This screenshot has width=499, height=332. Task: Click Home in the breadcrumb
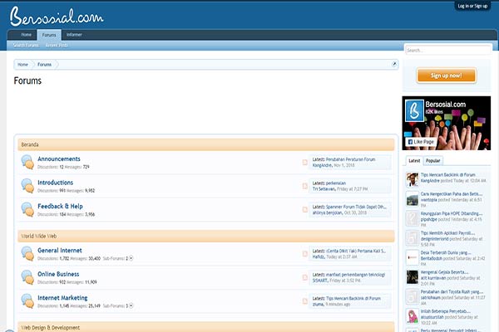coord(22,65)
